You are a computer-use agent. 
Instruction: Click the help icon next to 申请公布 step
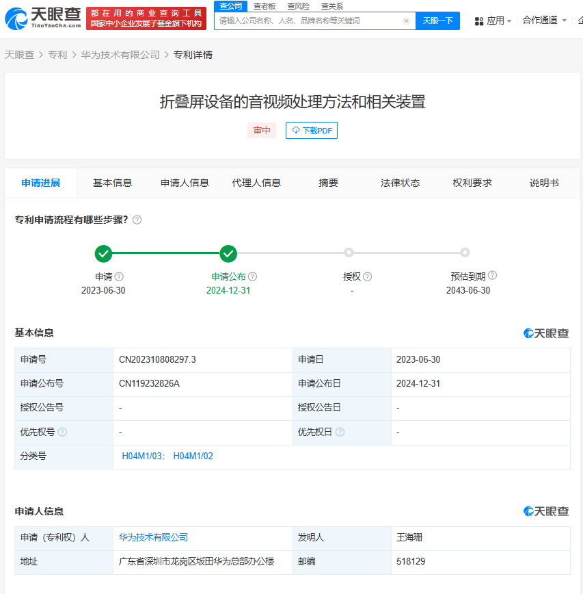tap(252, 276)
